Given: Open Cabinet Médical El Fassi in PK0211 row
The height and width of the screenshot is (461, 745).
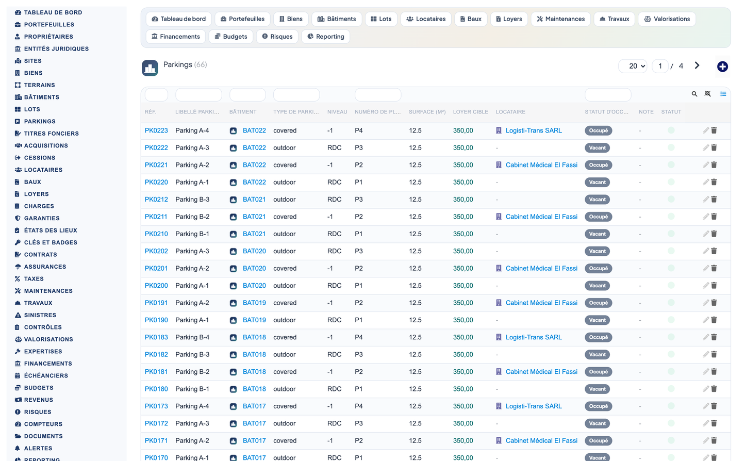Looking at the screenshot, I should point(541,217).
